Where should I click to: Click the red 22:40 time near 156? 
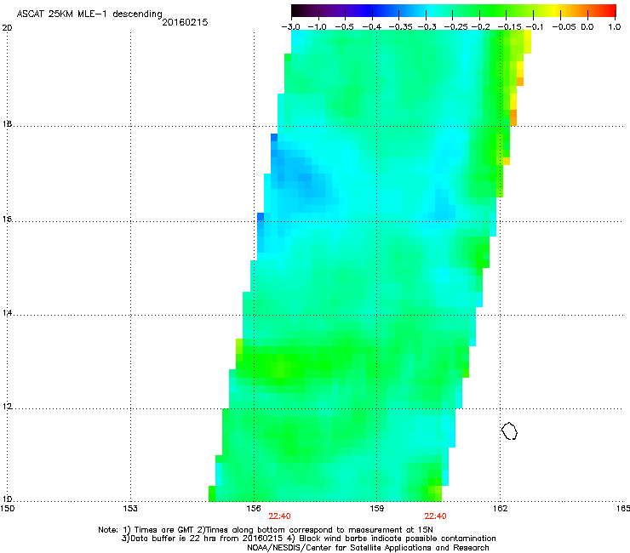[279, 516]
